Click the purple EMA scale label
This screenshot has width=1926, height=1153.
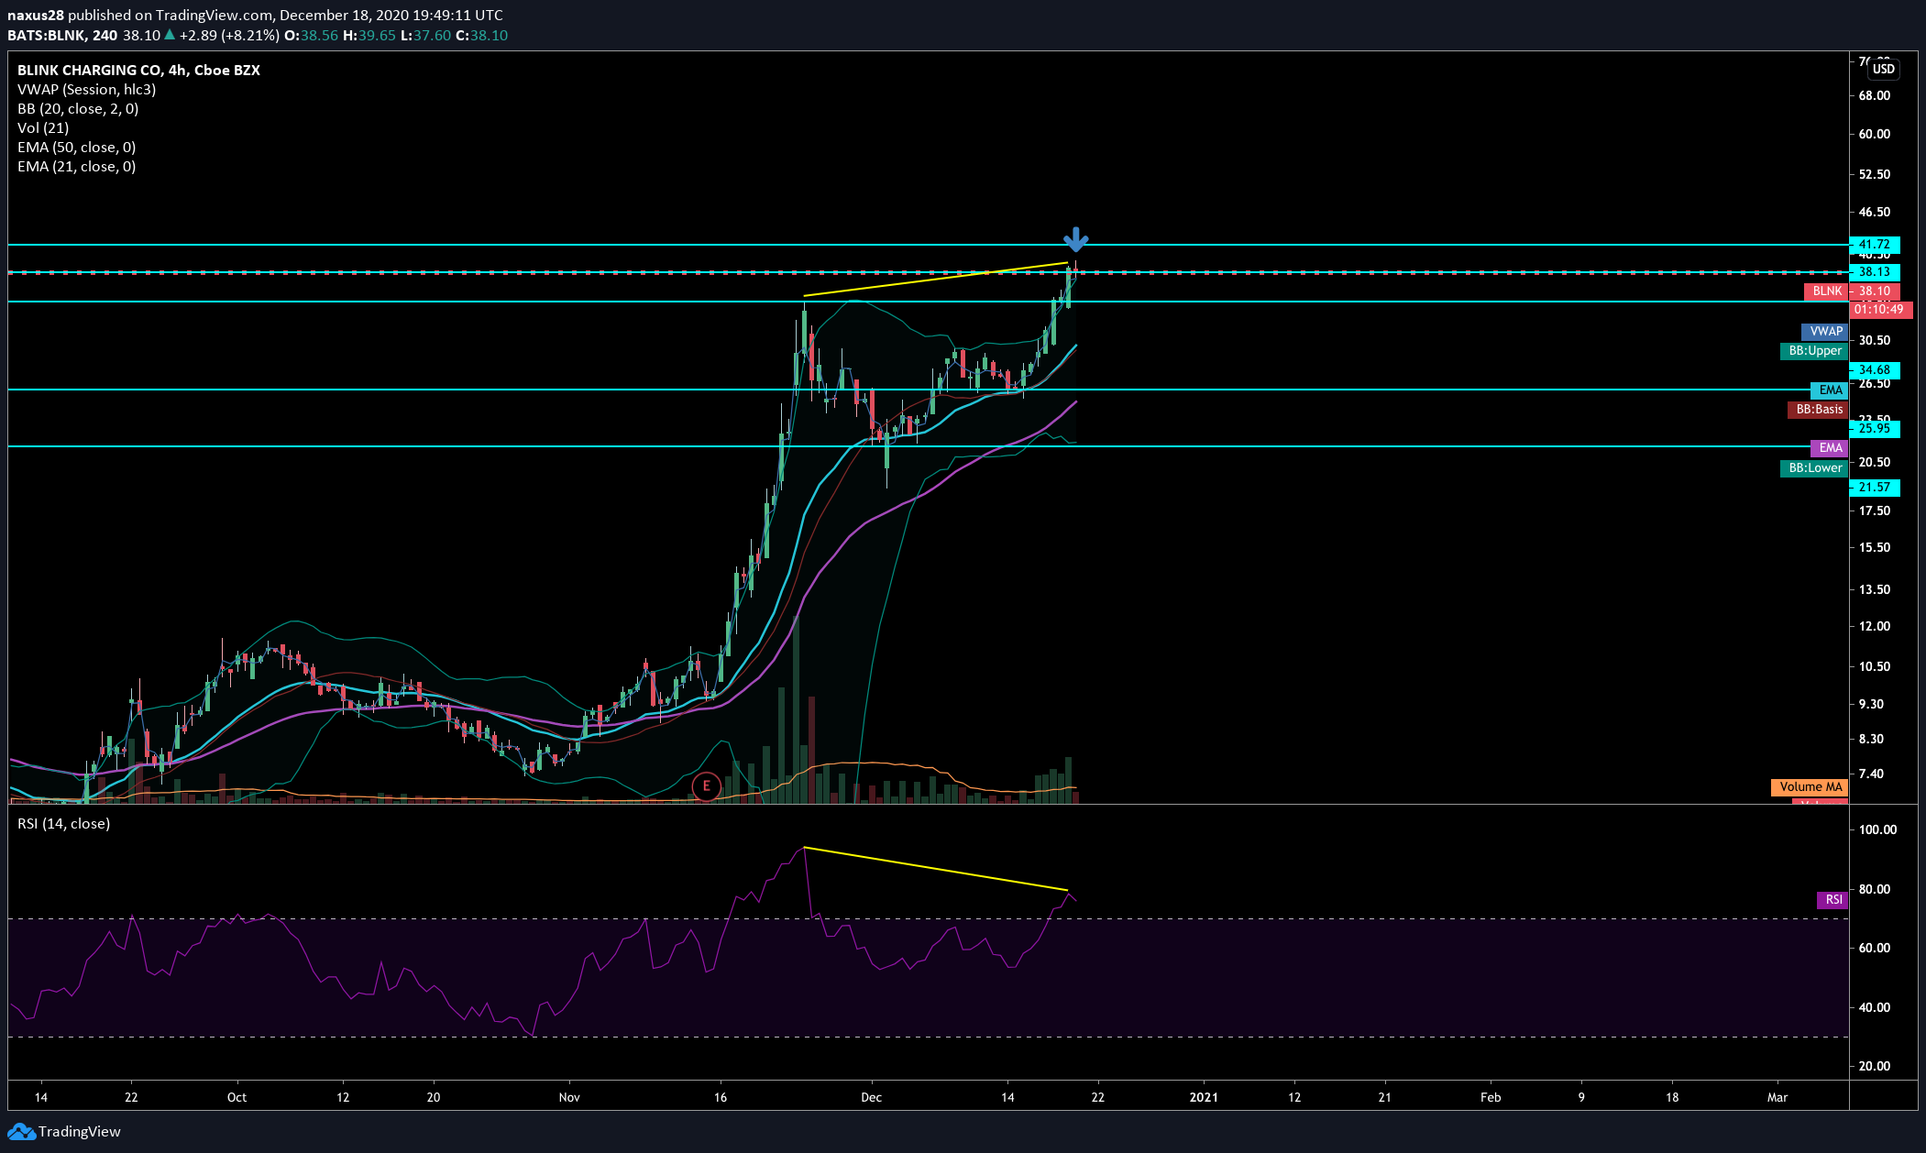pos(1831,448)
